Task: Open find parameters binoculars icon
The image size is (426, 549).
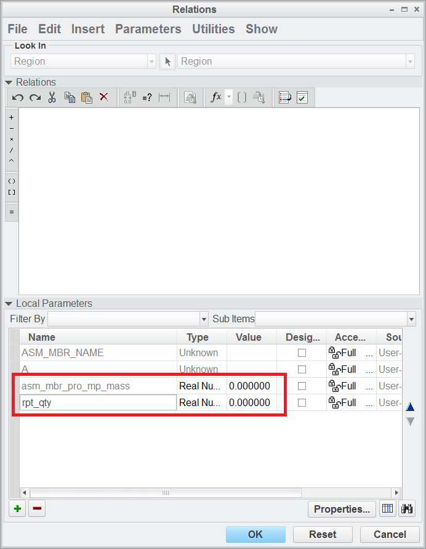Action: [x=407, y=508]
